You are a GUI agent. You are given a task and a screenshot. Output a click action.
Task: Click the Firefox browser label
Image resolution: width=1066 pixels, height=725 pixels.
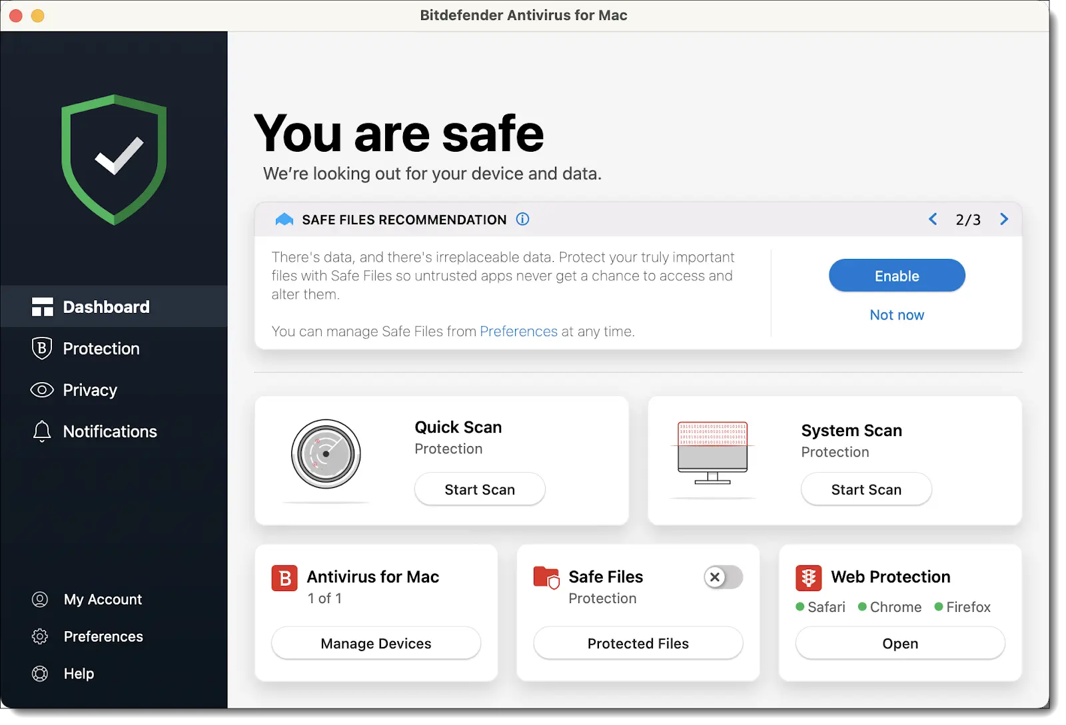[968, 607]
